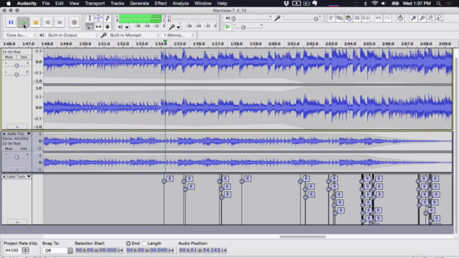Viewport: 459px width, 258px height.
Task: Collapse the Label Track with bottom arrow
Action: (x=17, y=222)
